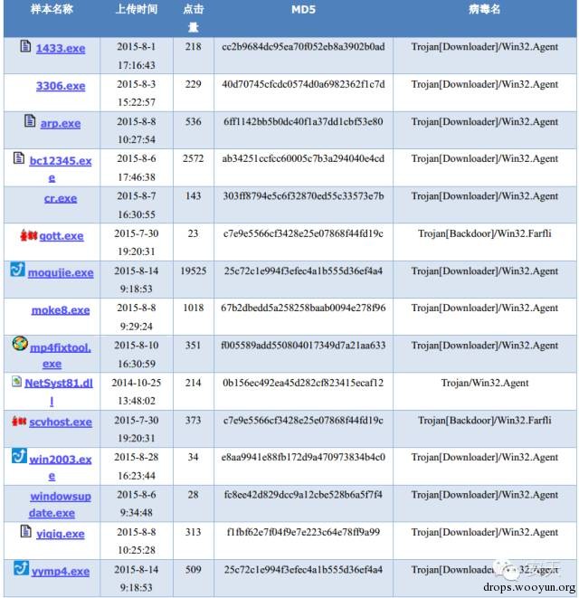The image size is (579, 598).
Task: Open the windowsupdate.exe sample link
Action: 61,505
